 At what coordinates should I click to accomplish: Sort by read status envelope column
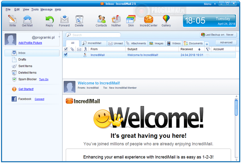tap(79, 49)
